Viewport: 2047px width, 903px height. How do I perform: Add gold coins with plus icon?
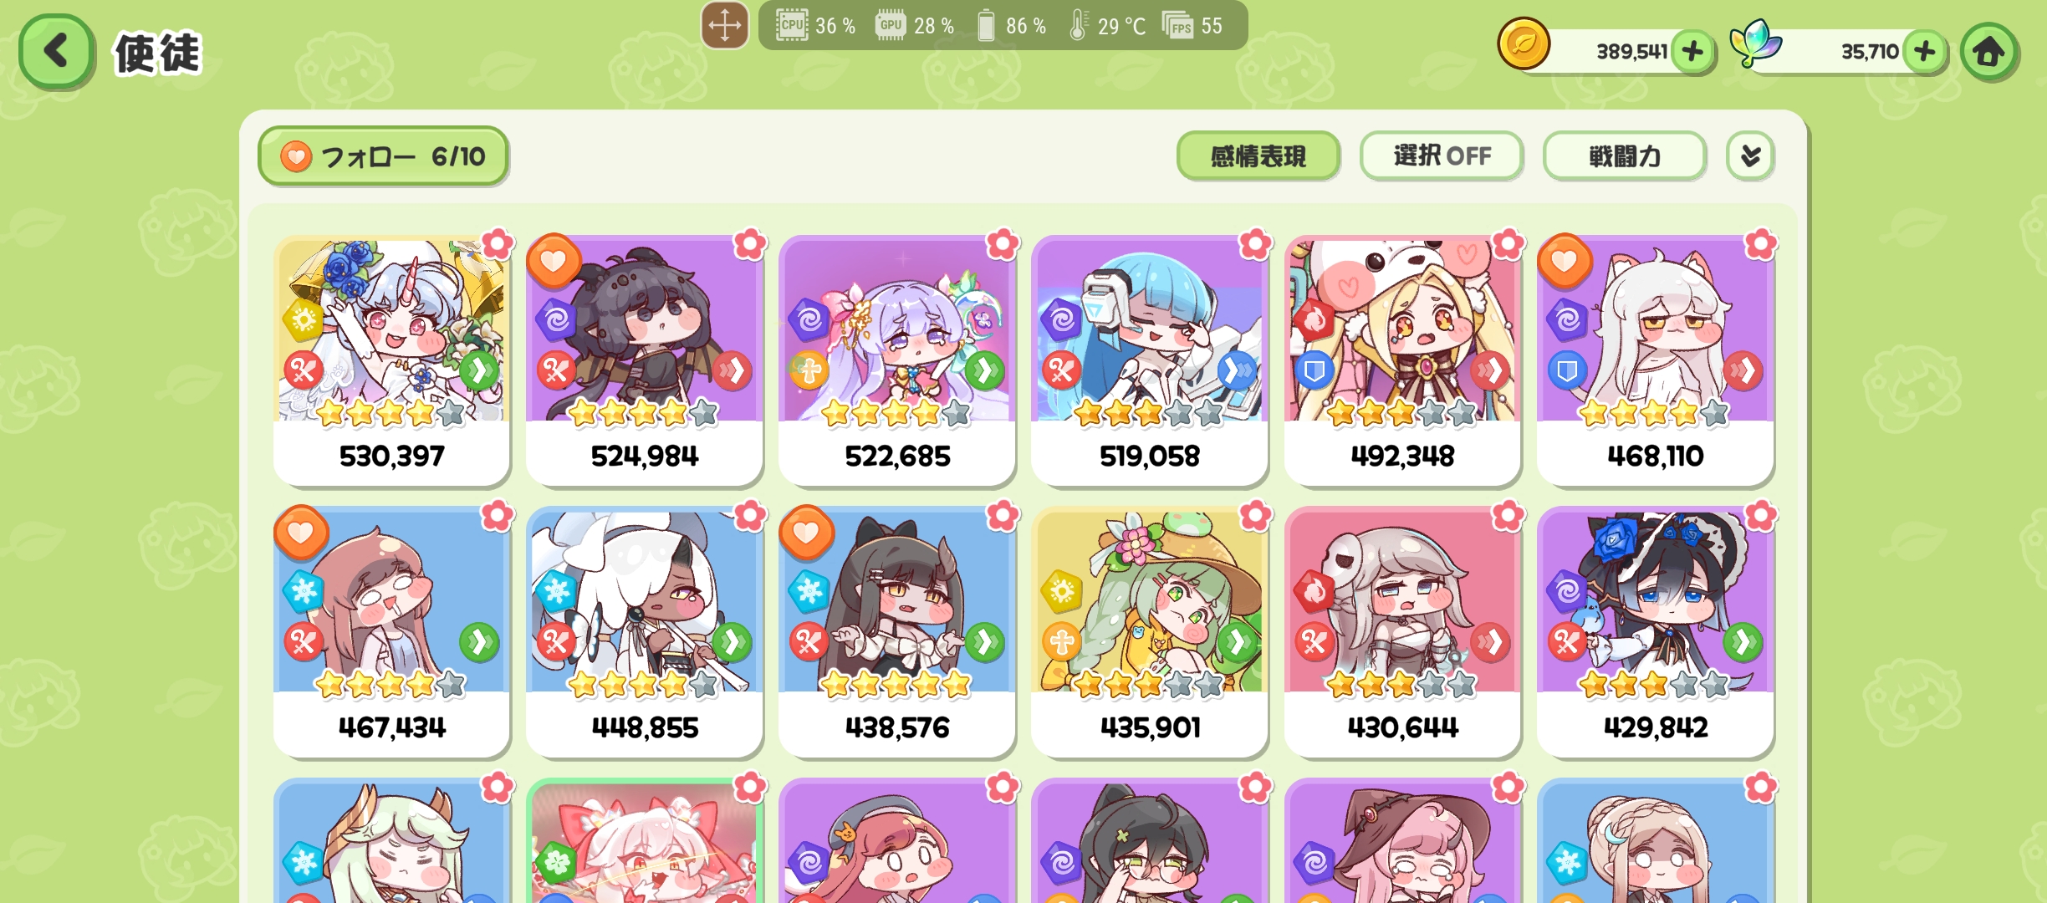[x=1692, y=51]
